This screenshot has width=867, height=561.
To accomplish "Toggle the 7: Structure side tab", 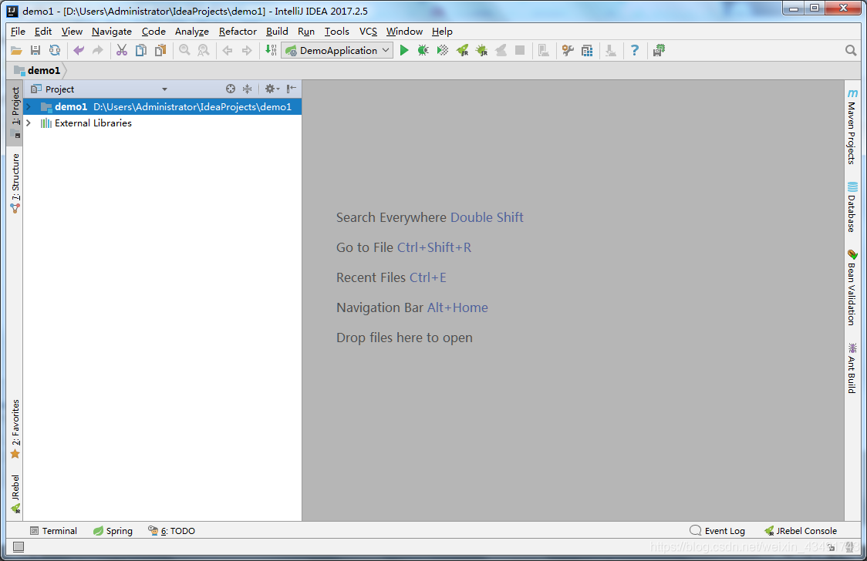I will 15,183.
